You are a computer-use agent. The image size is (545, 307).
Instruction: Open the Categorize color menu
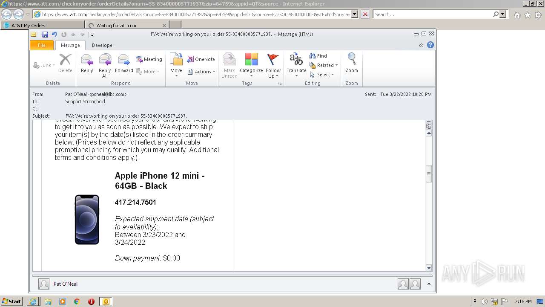pos(251,66)
